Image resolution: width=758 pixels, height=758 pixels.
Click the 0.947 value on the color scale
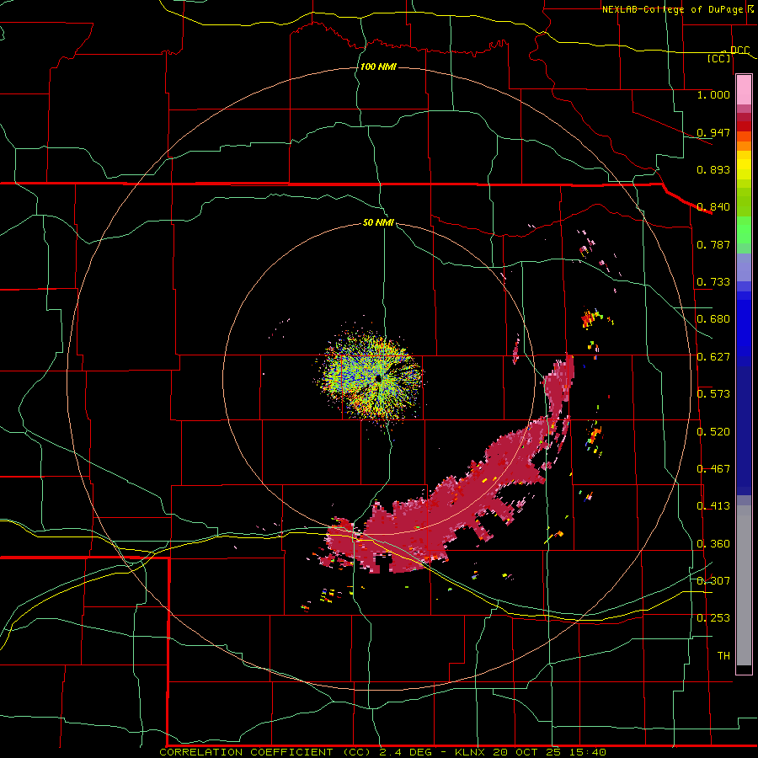tap(713, 132)
